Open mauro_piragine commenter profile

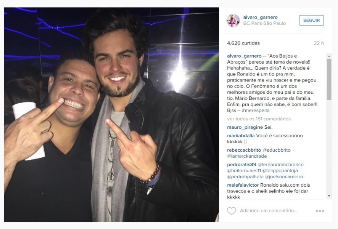click(x=245, y=127)
